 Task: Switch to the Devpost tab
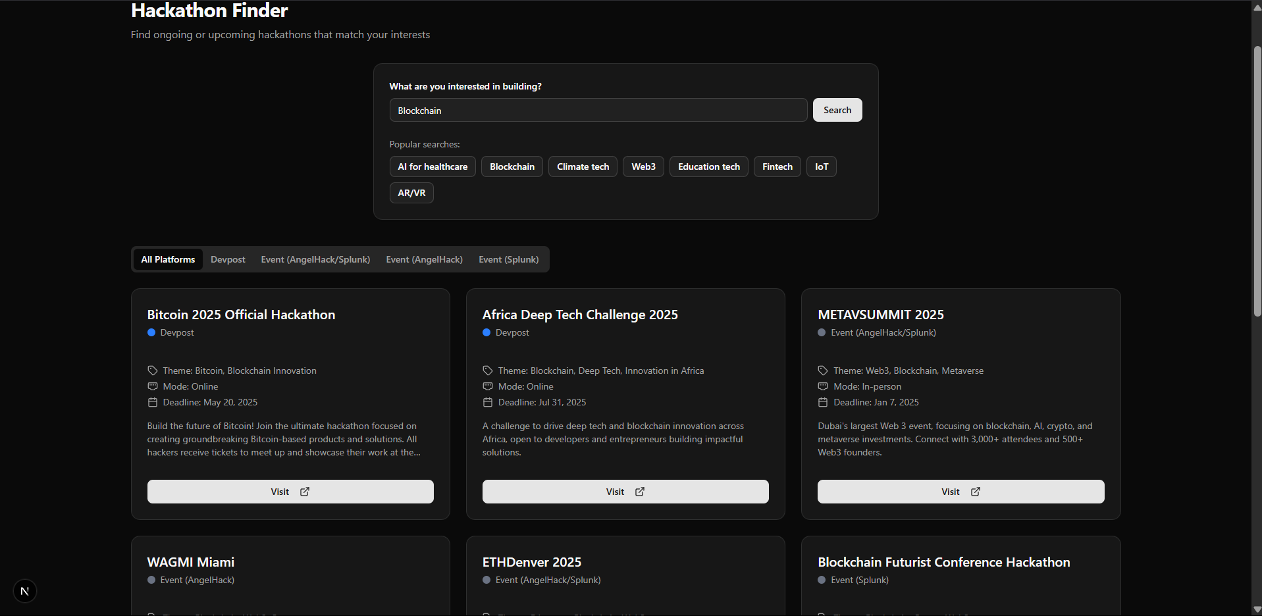[228, 259]
